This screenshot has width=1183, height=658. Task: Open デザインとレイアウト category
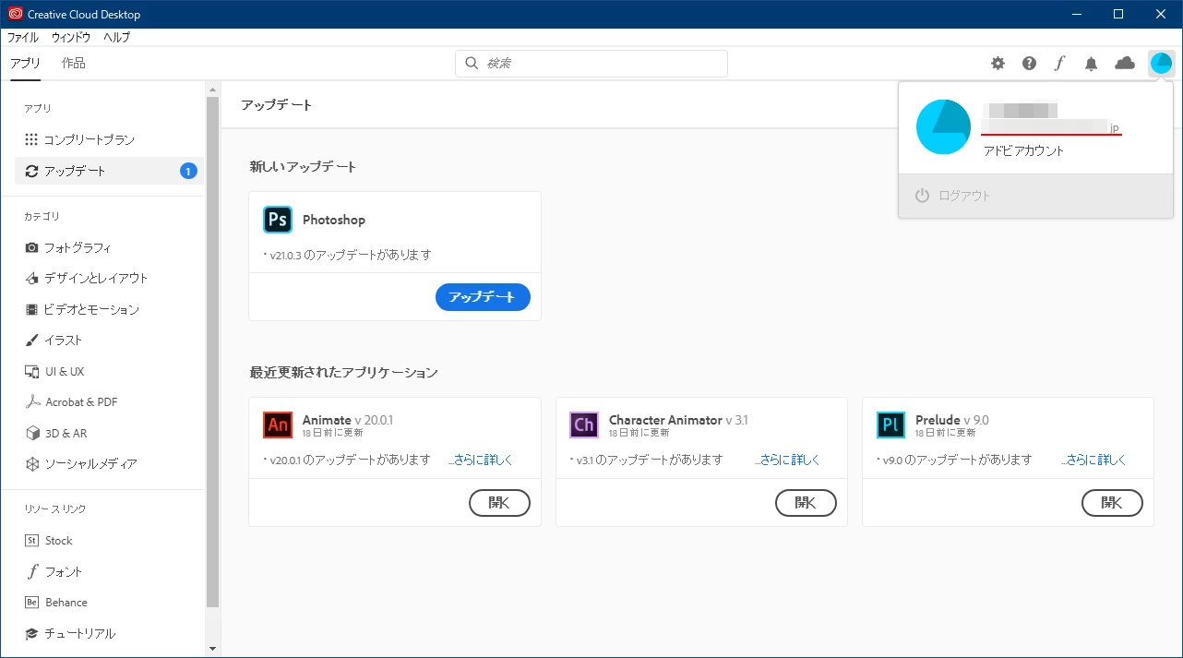[86, 278]
